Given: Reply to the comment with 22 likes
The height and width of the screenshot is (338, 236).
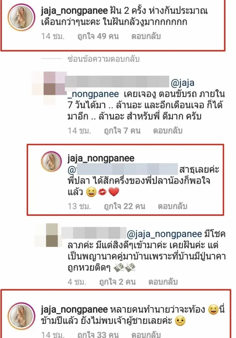Looking at the screenshot, I should point(172,206).
